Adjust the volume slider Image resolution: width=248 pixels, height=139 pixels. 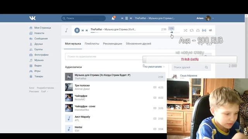point(175,32)
